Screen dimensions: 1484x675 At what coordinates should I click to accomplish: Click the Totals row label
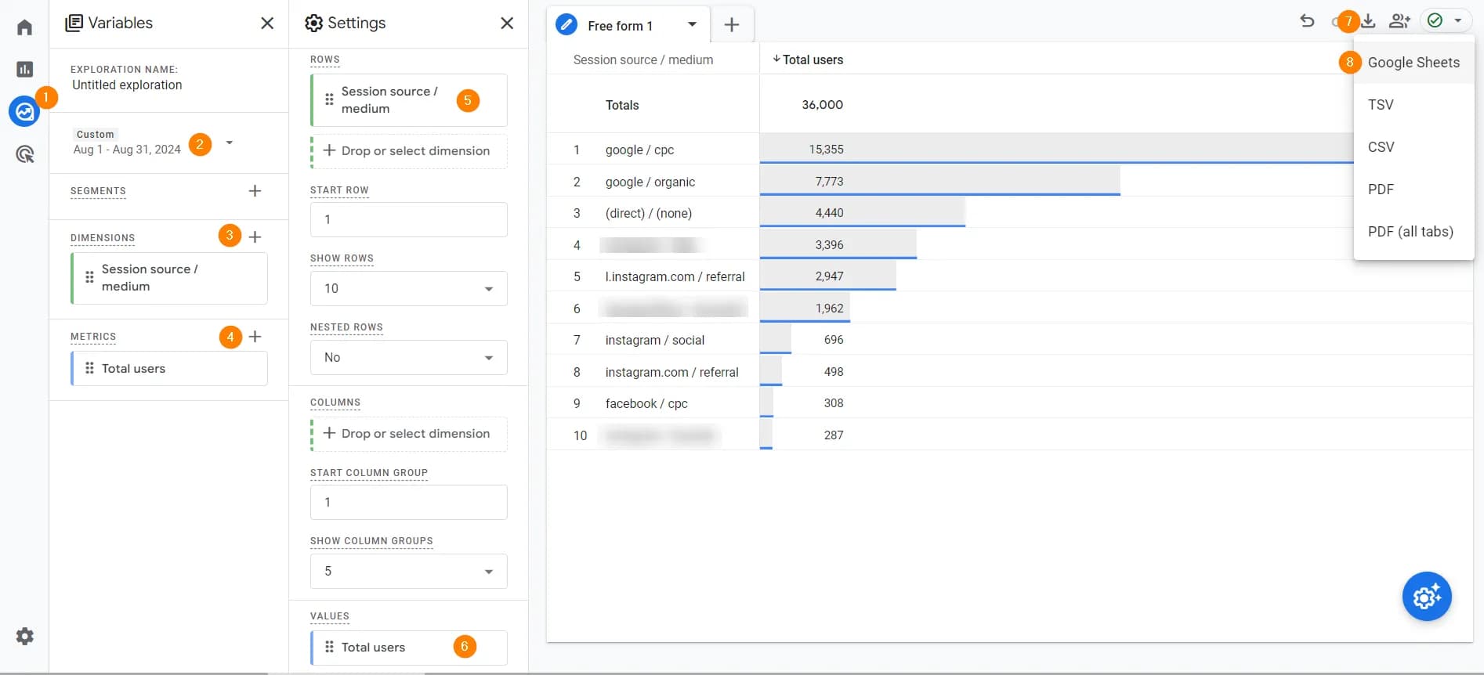(622, 105)
